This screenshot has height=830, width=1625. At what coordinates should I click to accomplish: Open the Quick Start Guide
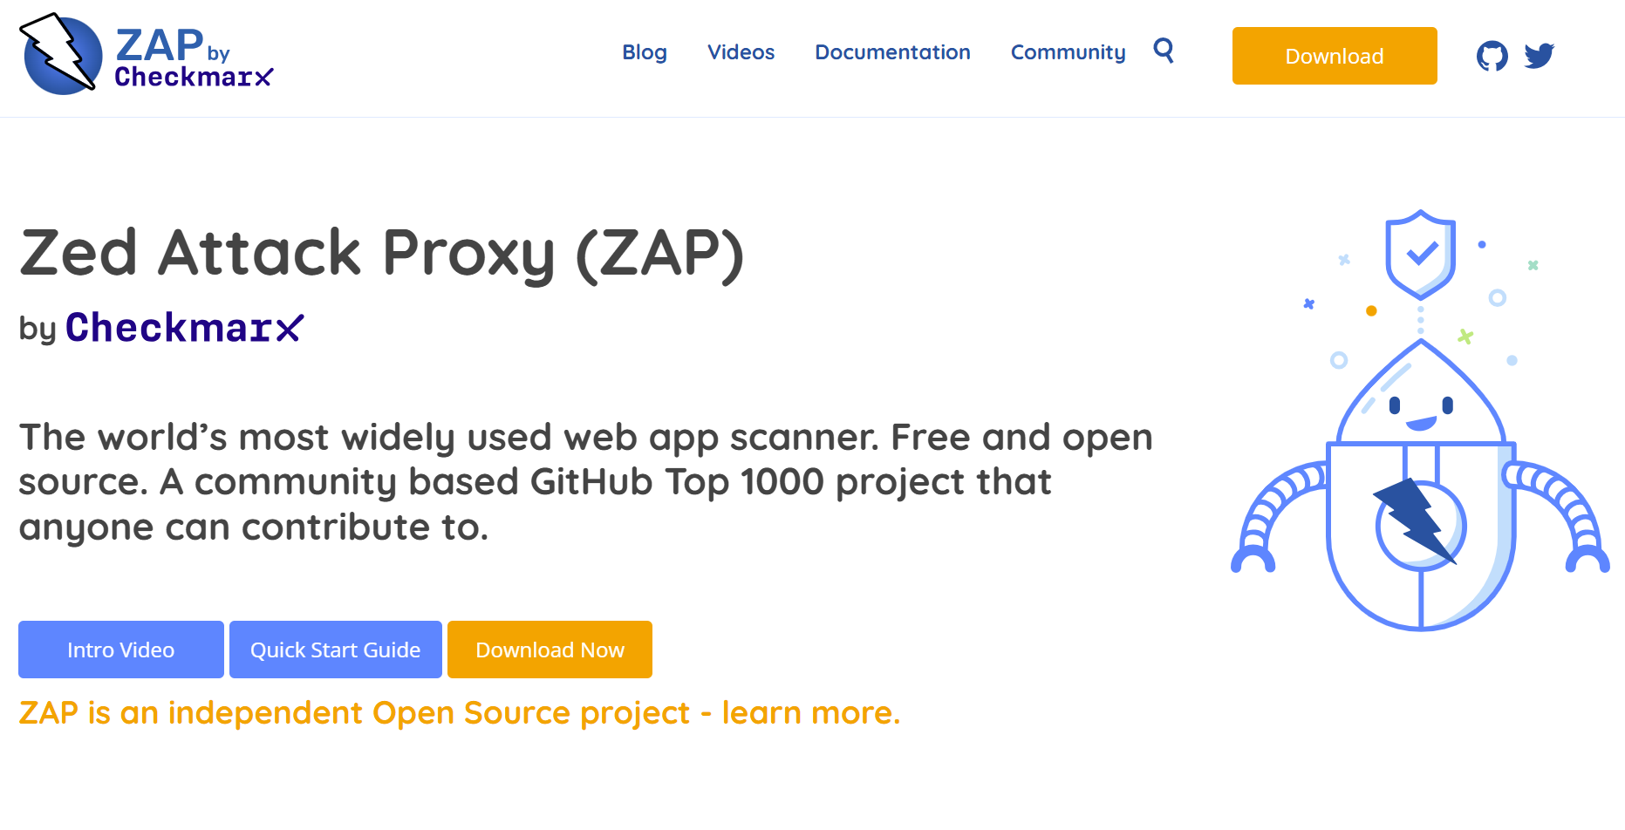(x=335, y=649)
